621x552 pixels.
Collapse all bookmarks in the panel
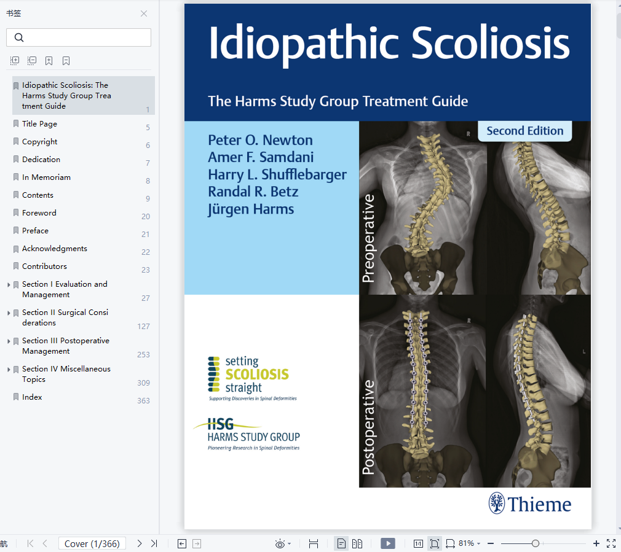[32, 61]
